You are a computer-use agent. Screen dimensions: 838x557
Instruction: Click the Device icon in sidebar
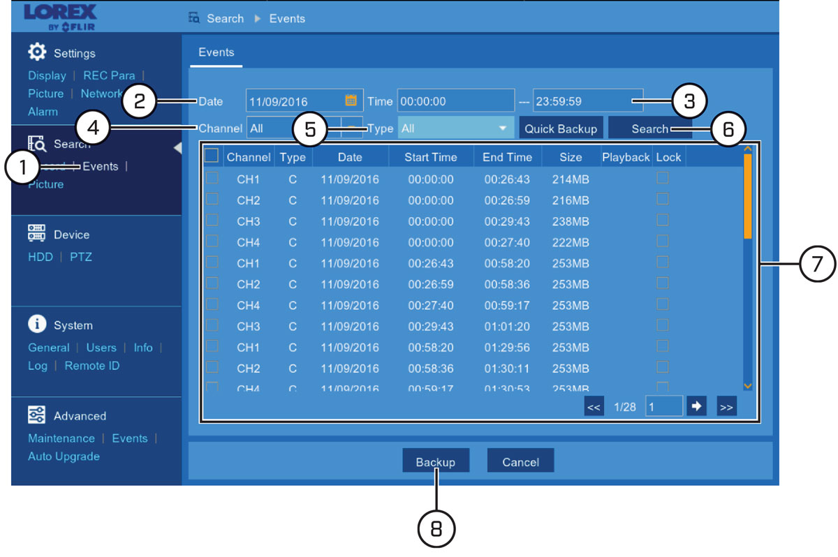tap(36, 234)
